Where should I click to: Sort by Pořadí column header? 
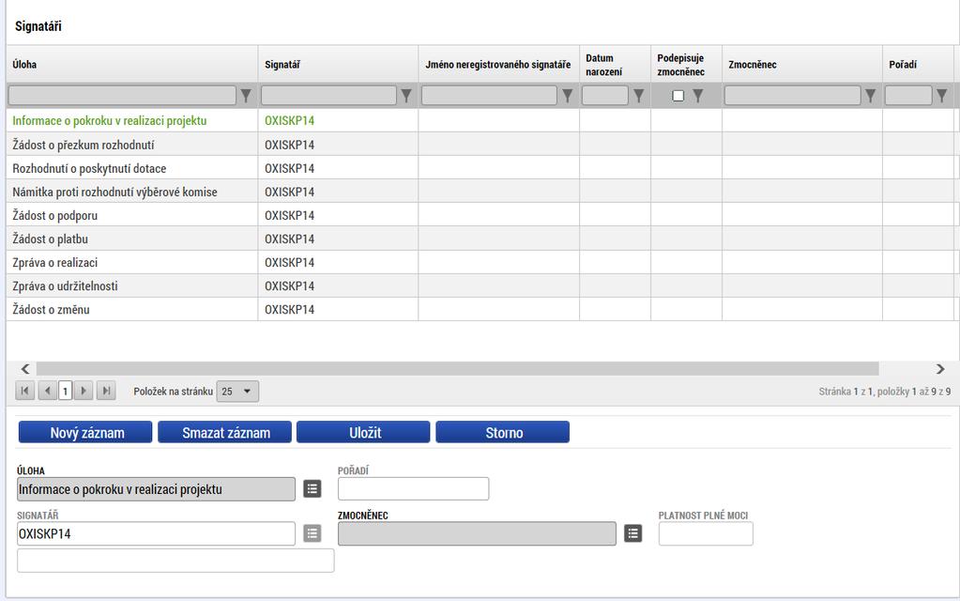[x=903, y=65]
